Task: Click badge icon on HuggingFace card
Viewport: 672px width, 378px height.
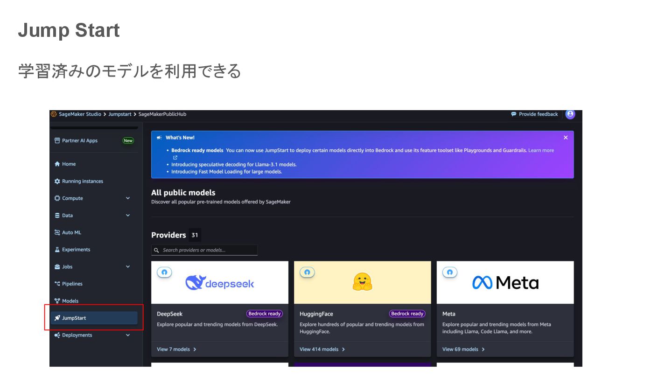Action: [x=307, y=272]
